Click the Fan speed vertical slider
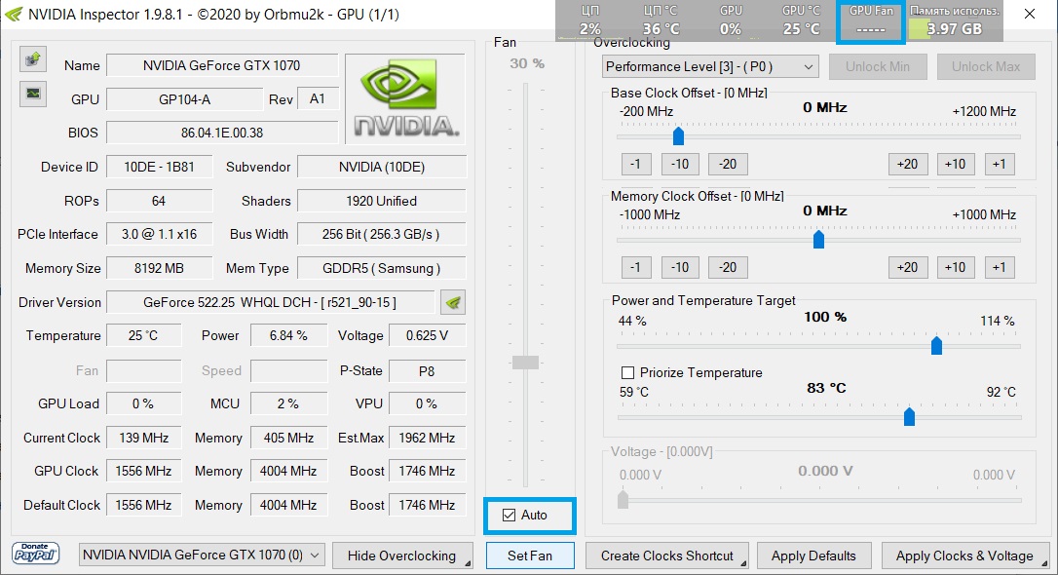The width and height of the screenshot is (1058, 575). (526, 363)
